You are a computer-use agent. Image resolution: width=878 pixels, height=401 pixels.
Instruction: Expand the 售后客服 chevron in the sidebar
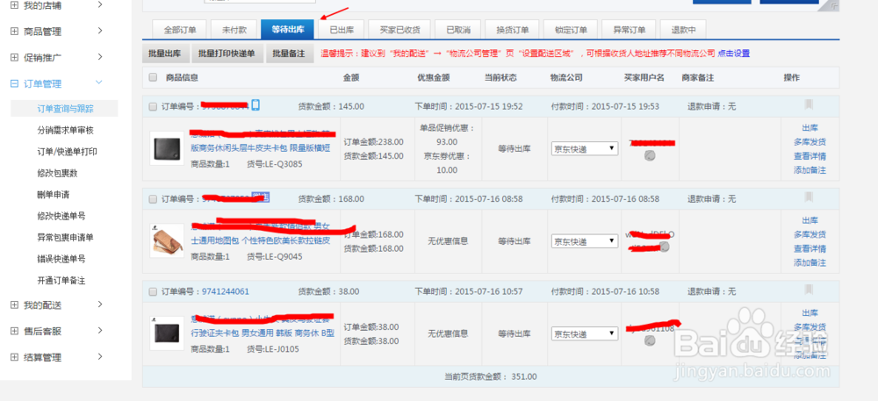(100, 331)
